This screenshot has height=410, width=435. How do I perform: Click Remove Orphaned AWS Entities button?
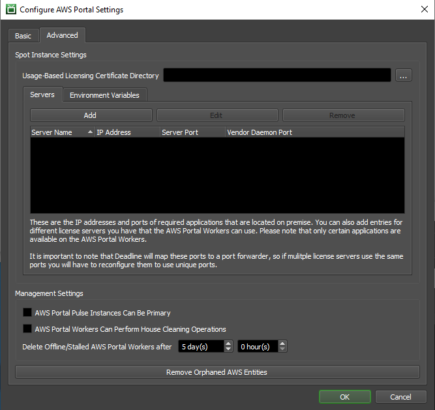[217, 372]
